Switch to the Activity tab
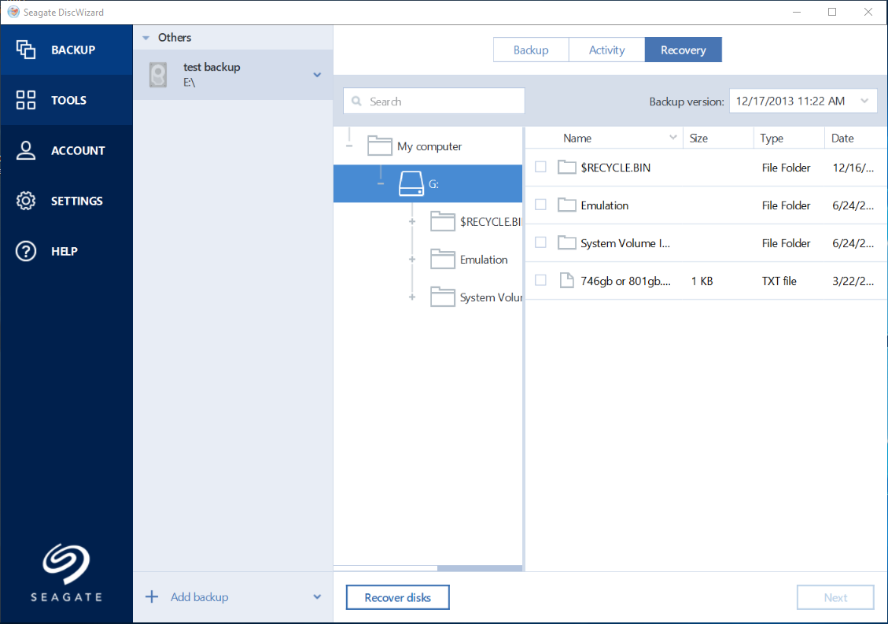Image resolution: width=888 pixels, height=624 pixels. (x=606, y=50)
